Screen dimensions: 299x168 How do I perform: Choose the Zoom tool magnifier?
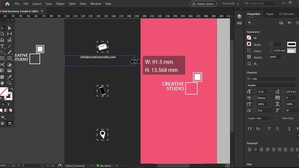point(9,83)
